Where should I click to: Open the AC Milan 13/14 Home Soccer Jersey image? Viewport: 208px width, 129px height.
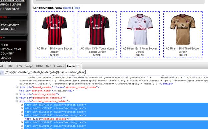(x=55, y=29)
